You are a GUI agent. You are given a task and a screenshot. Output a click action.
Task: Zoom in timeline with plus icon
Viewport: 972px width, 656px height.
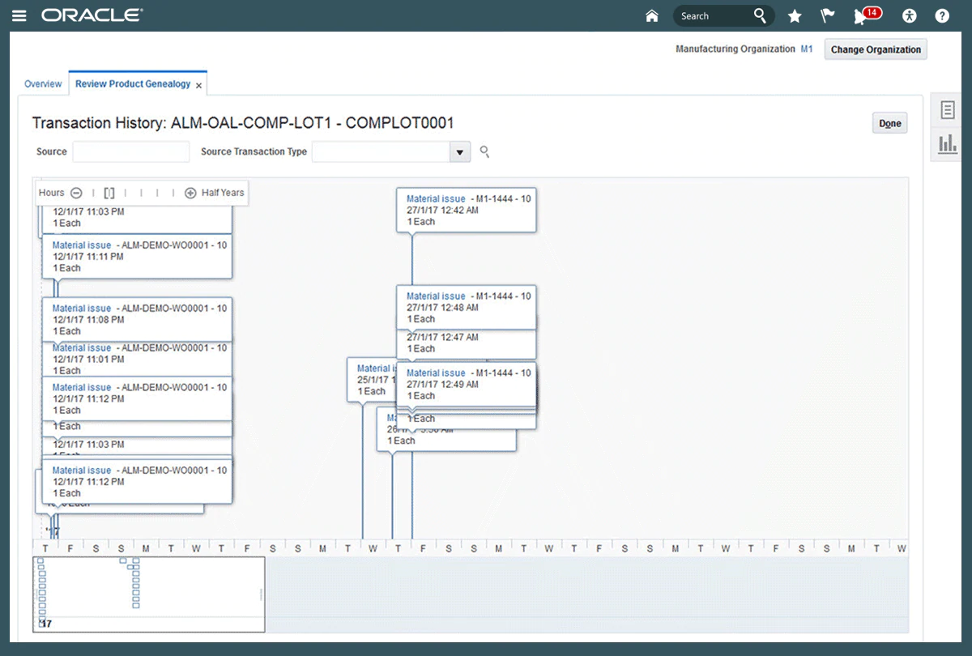tap(190, 193)
